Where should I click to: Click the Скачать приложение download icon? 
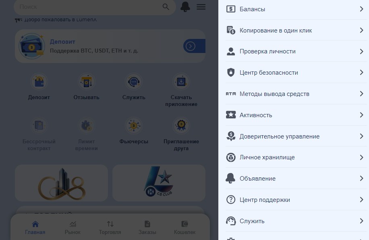pyautogui.click(x=181, y=82)
